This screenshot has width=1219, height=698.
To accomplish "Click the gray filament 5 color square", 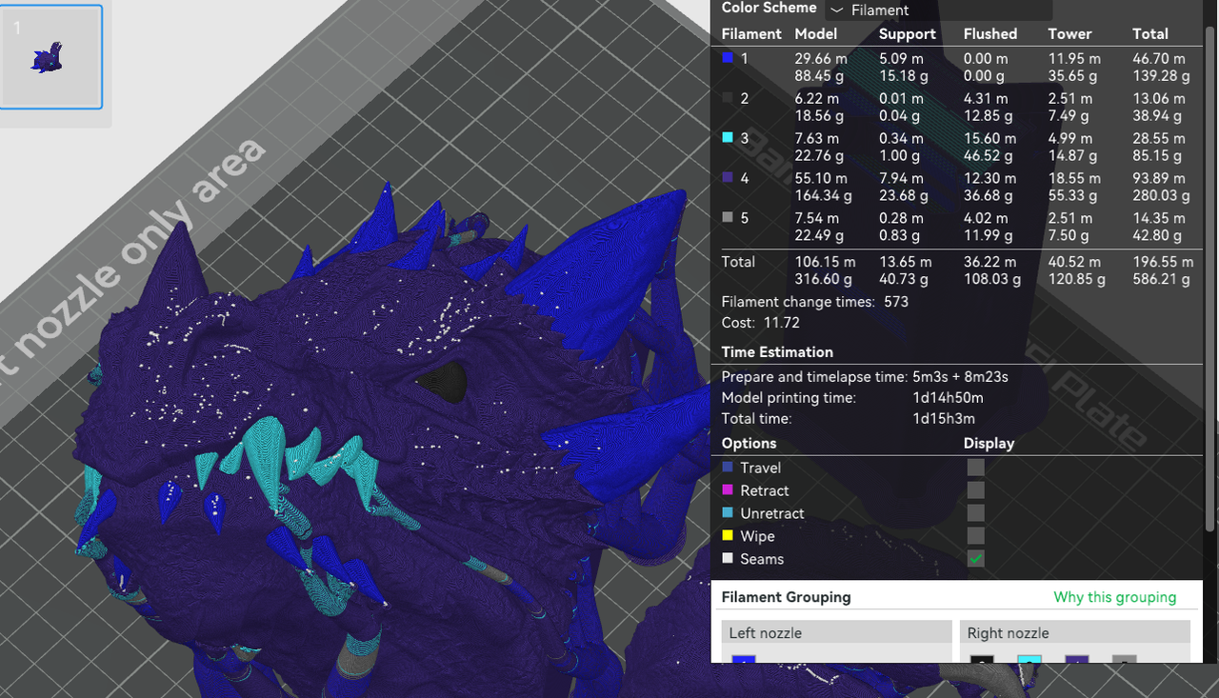I will (x=728, y=218).
